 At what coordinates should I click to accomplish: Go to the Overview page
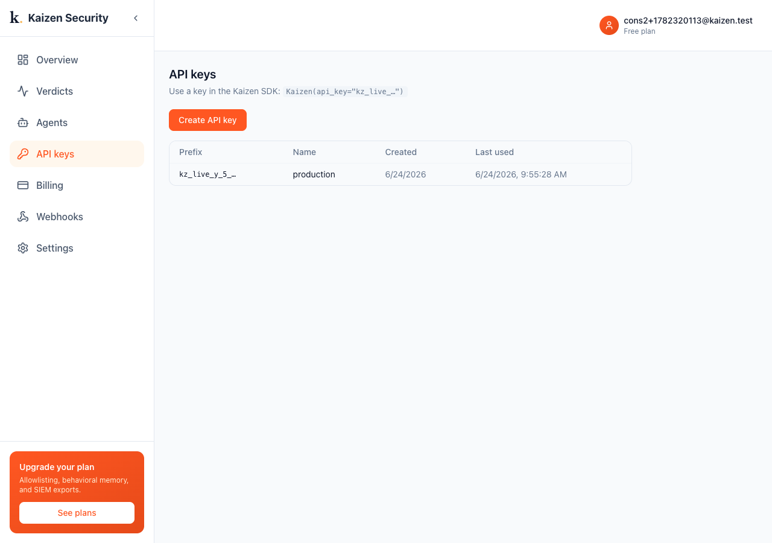(77, 60)
